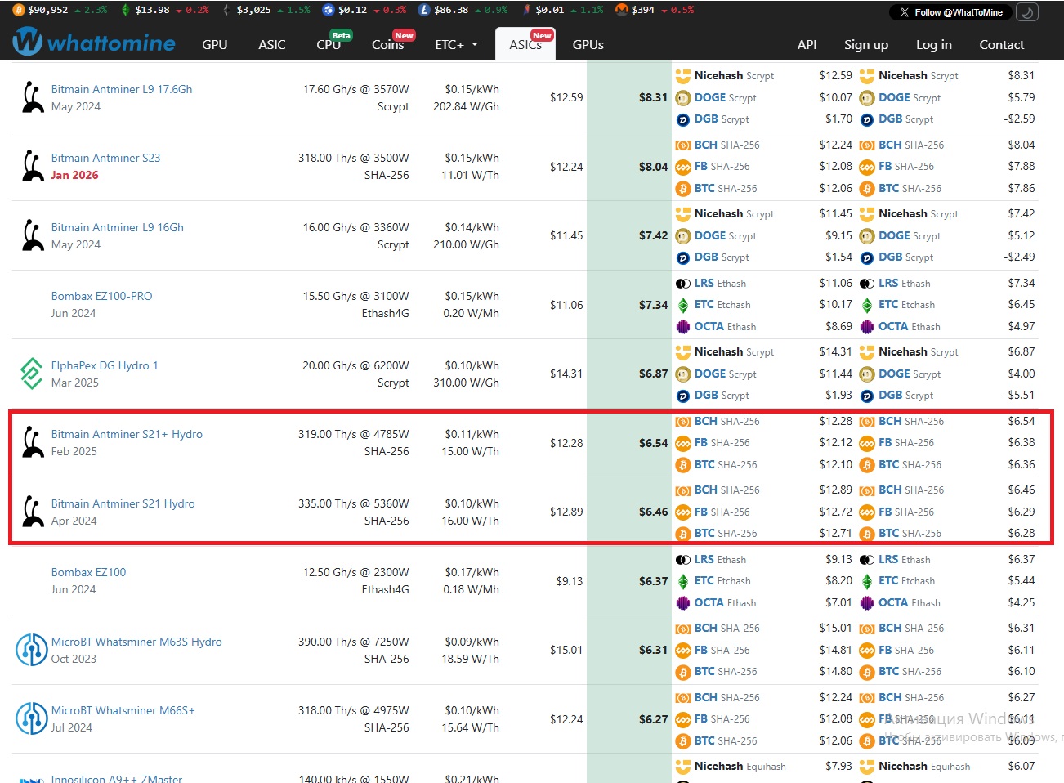Click the Bitmain logo beside Antminer L9 17.6Gh
1064x783 pixels.
click(x=32, y=97)
